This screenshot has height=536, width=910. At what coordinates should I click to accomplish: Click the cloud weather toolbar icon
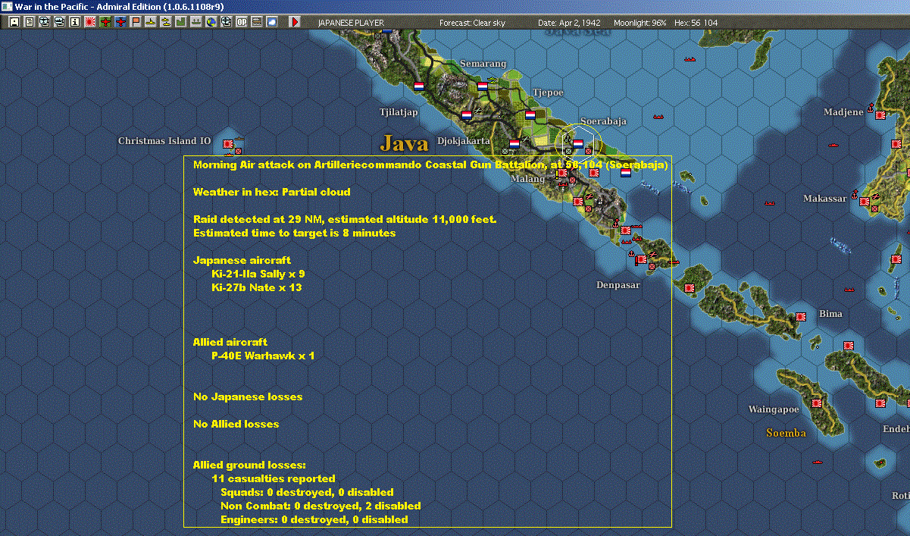tap(272, 22)
